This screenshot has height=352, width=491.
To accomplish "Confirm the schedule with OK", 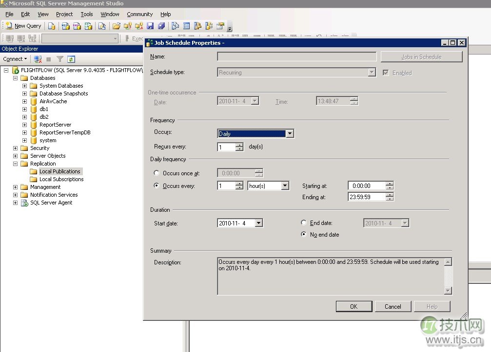I will 354,306.
